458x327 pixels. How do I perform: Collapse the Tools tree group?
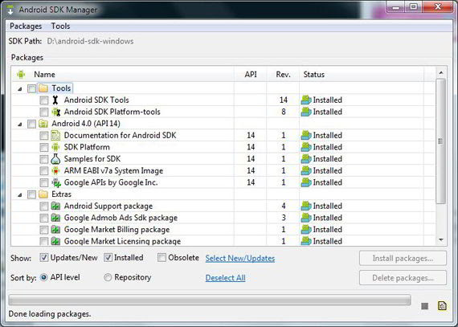tap(20, 88)
